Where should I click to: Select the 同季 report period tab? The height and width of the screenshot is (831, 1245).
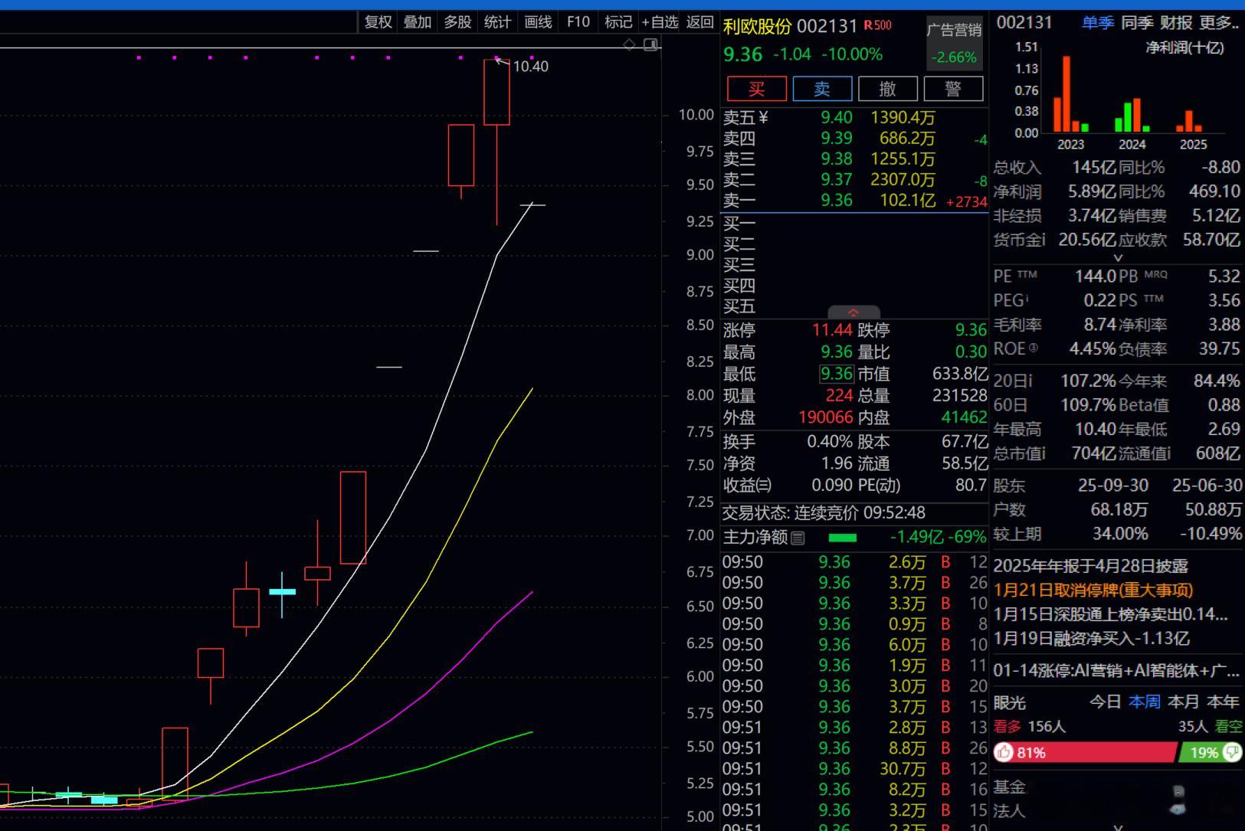[x=1137, y=23]
